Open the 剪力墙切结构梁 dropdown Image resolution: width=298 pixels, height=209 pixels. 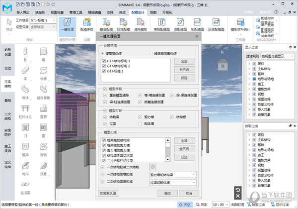click(x=173, y=175)
